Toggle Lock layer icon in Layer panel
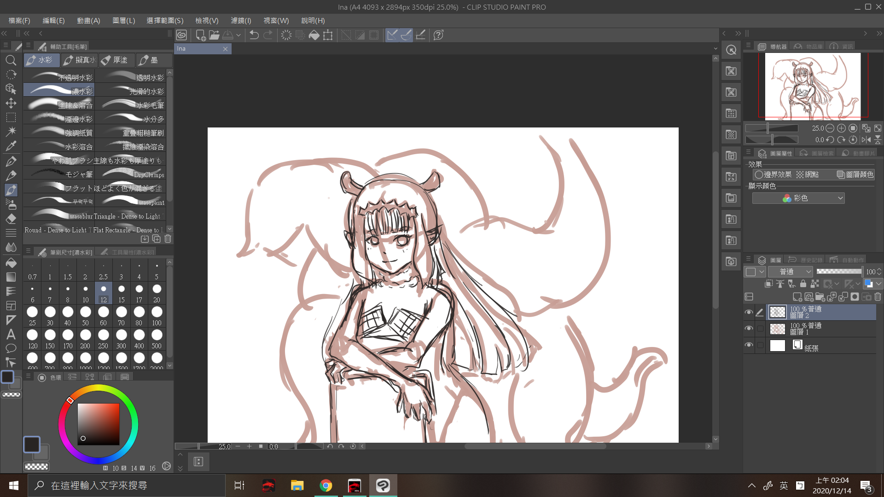Viewport: 884px width, 497px height. tap(803, 284)
